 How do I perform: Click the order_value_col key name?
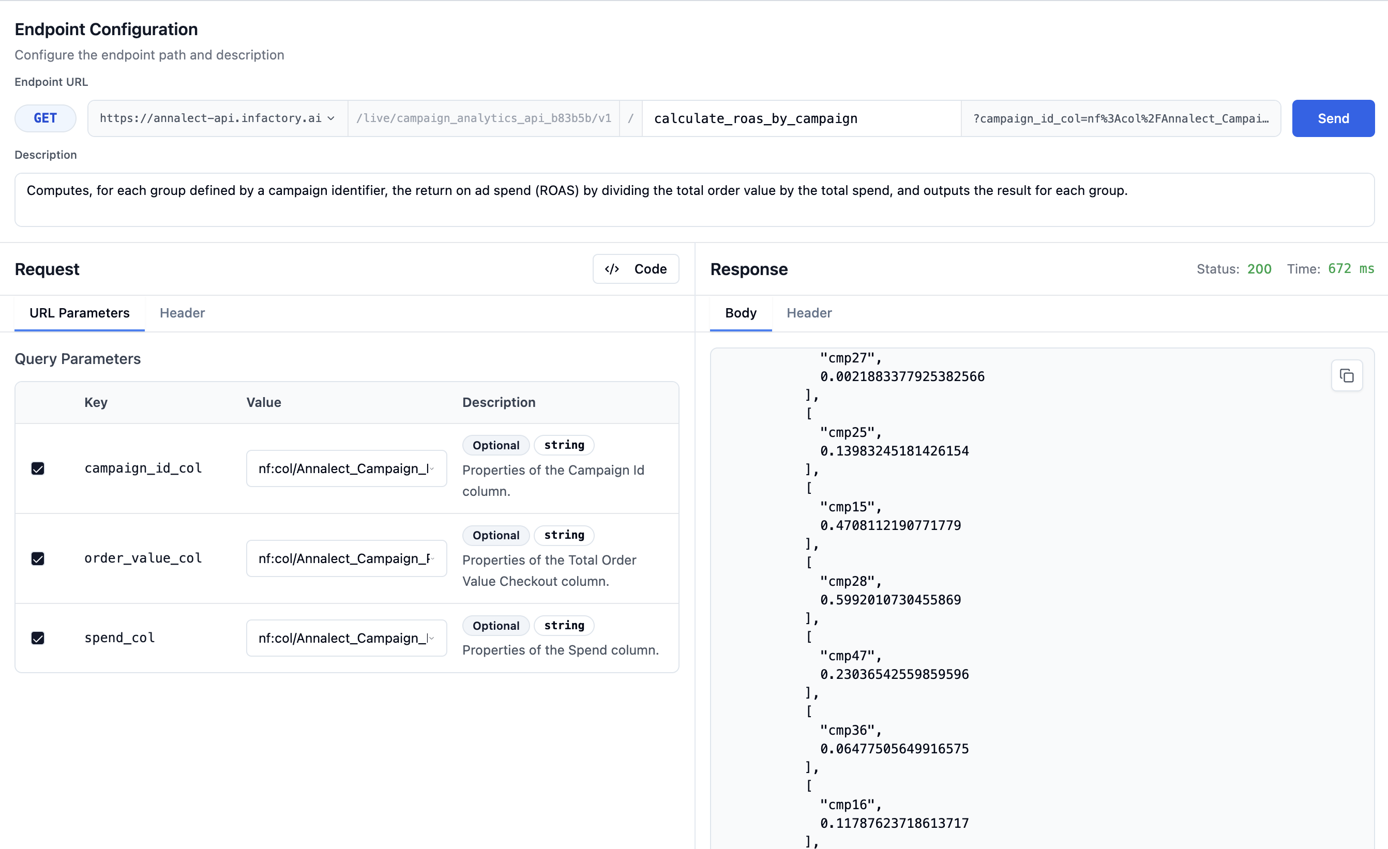pos(143,558)
